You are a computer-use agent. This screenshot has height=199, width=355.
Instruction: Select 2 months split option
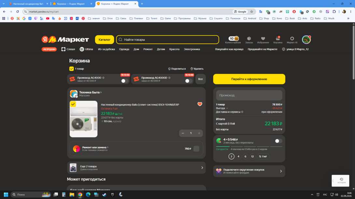[231, 156]
